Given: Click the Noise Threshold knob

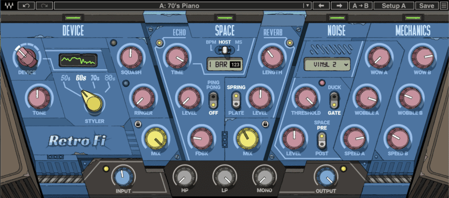Looking at the screenshot, I should 306,98.
